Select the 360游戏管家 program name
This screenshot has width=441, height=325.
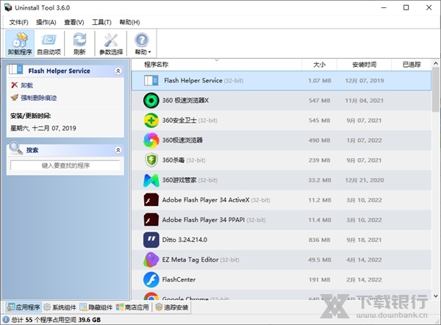pos(179,180)
